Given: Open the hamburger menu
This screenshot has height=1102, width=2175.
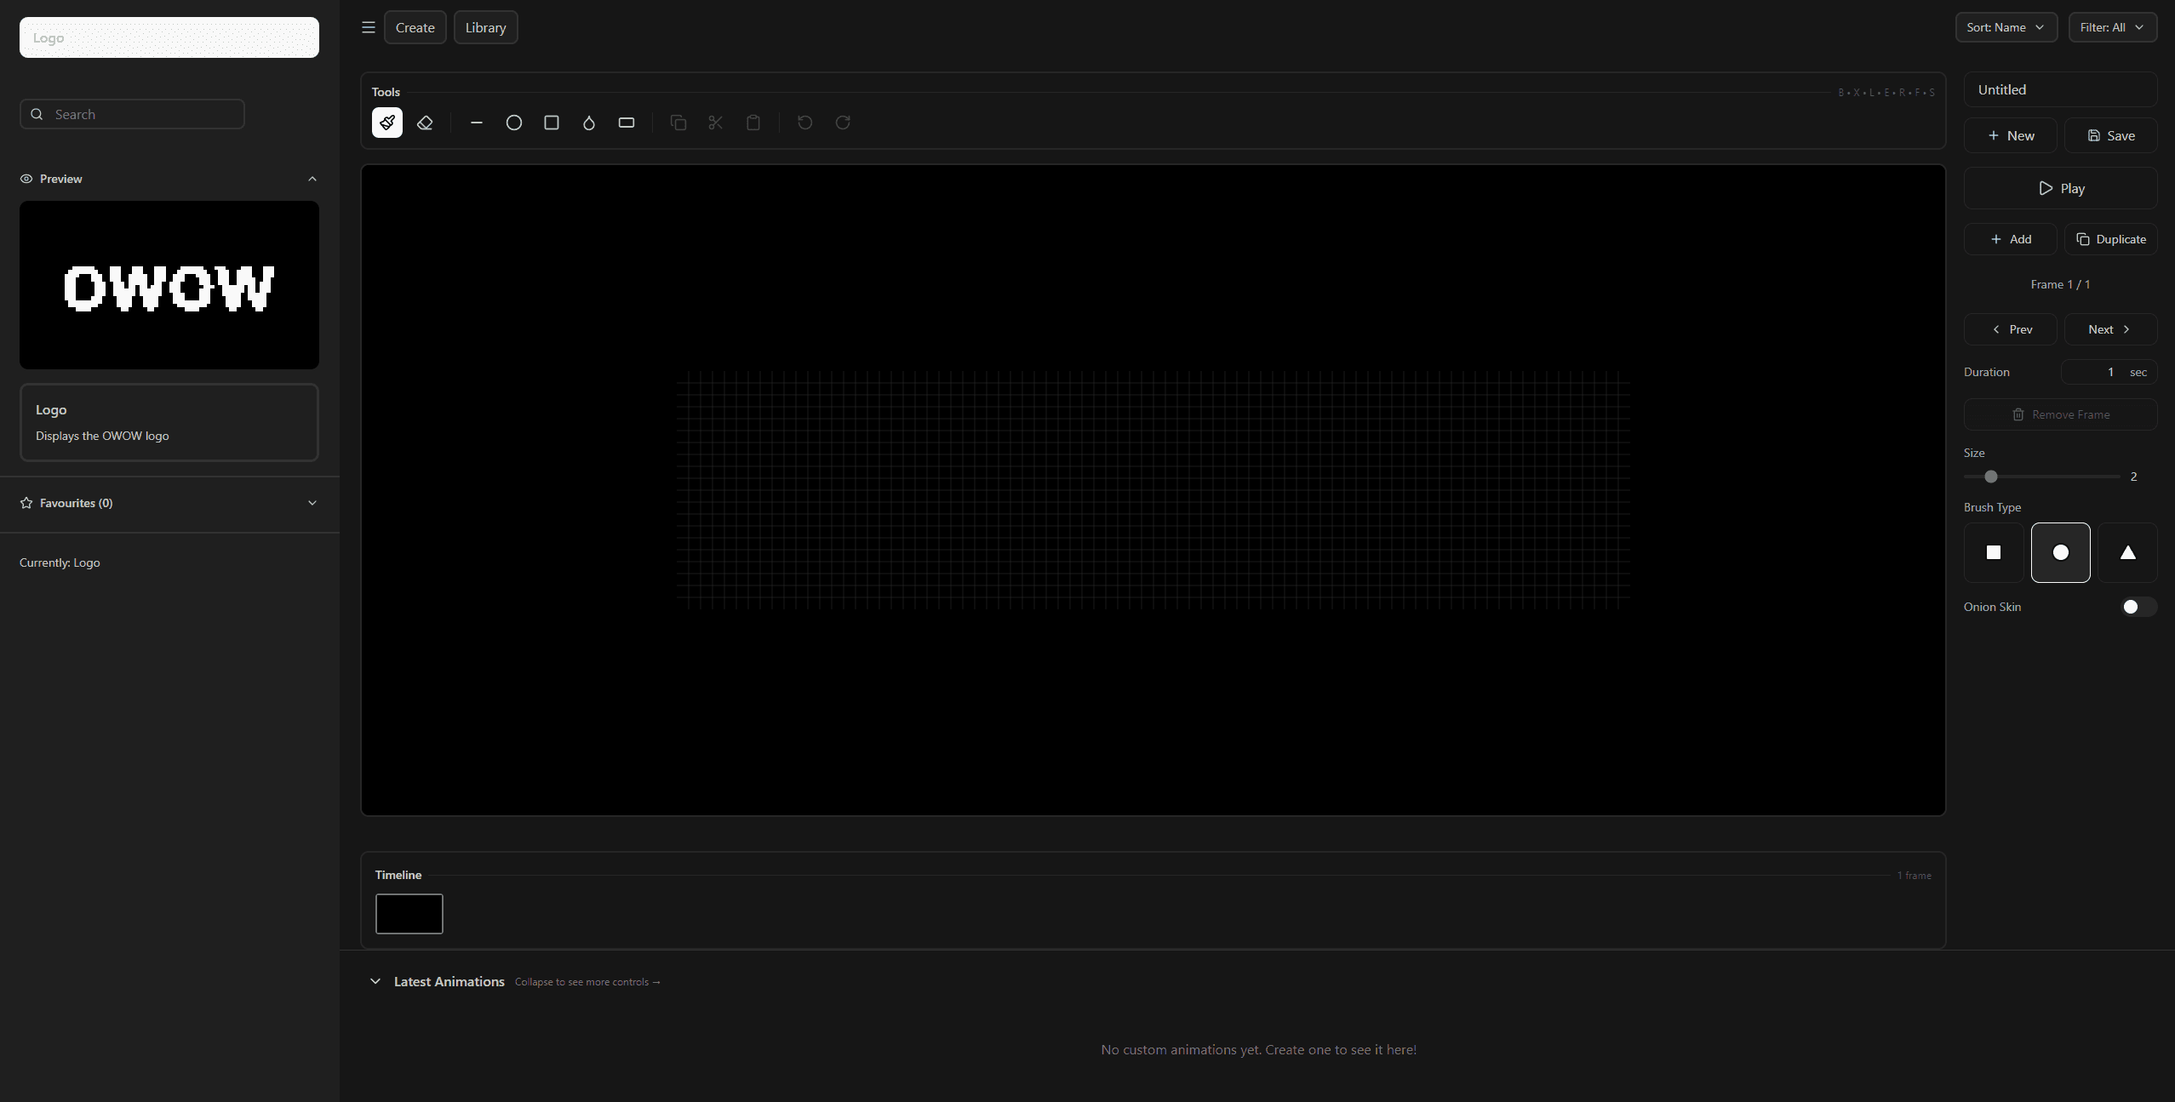Looking at the screenshot, I should (x=368, y=26).
